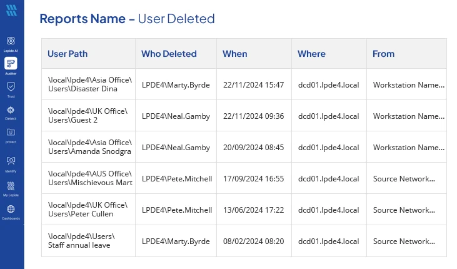Click the Lepide logo in the sidebar

point(11,11)
